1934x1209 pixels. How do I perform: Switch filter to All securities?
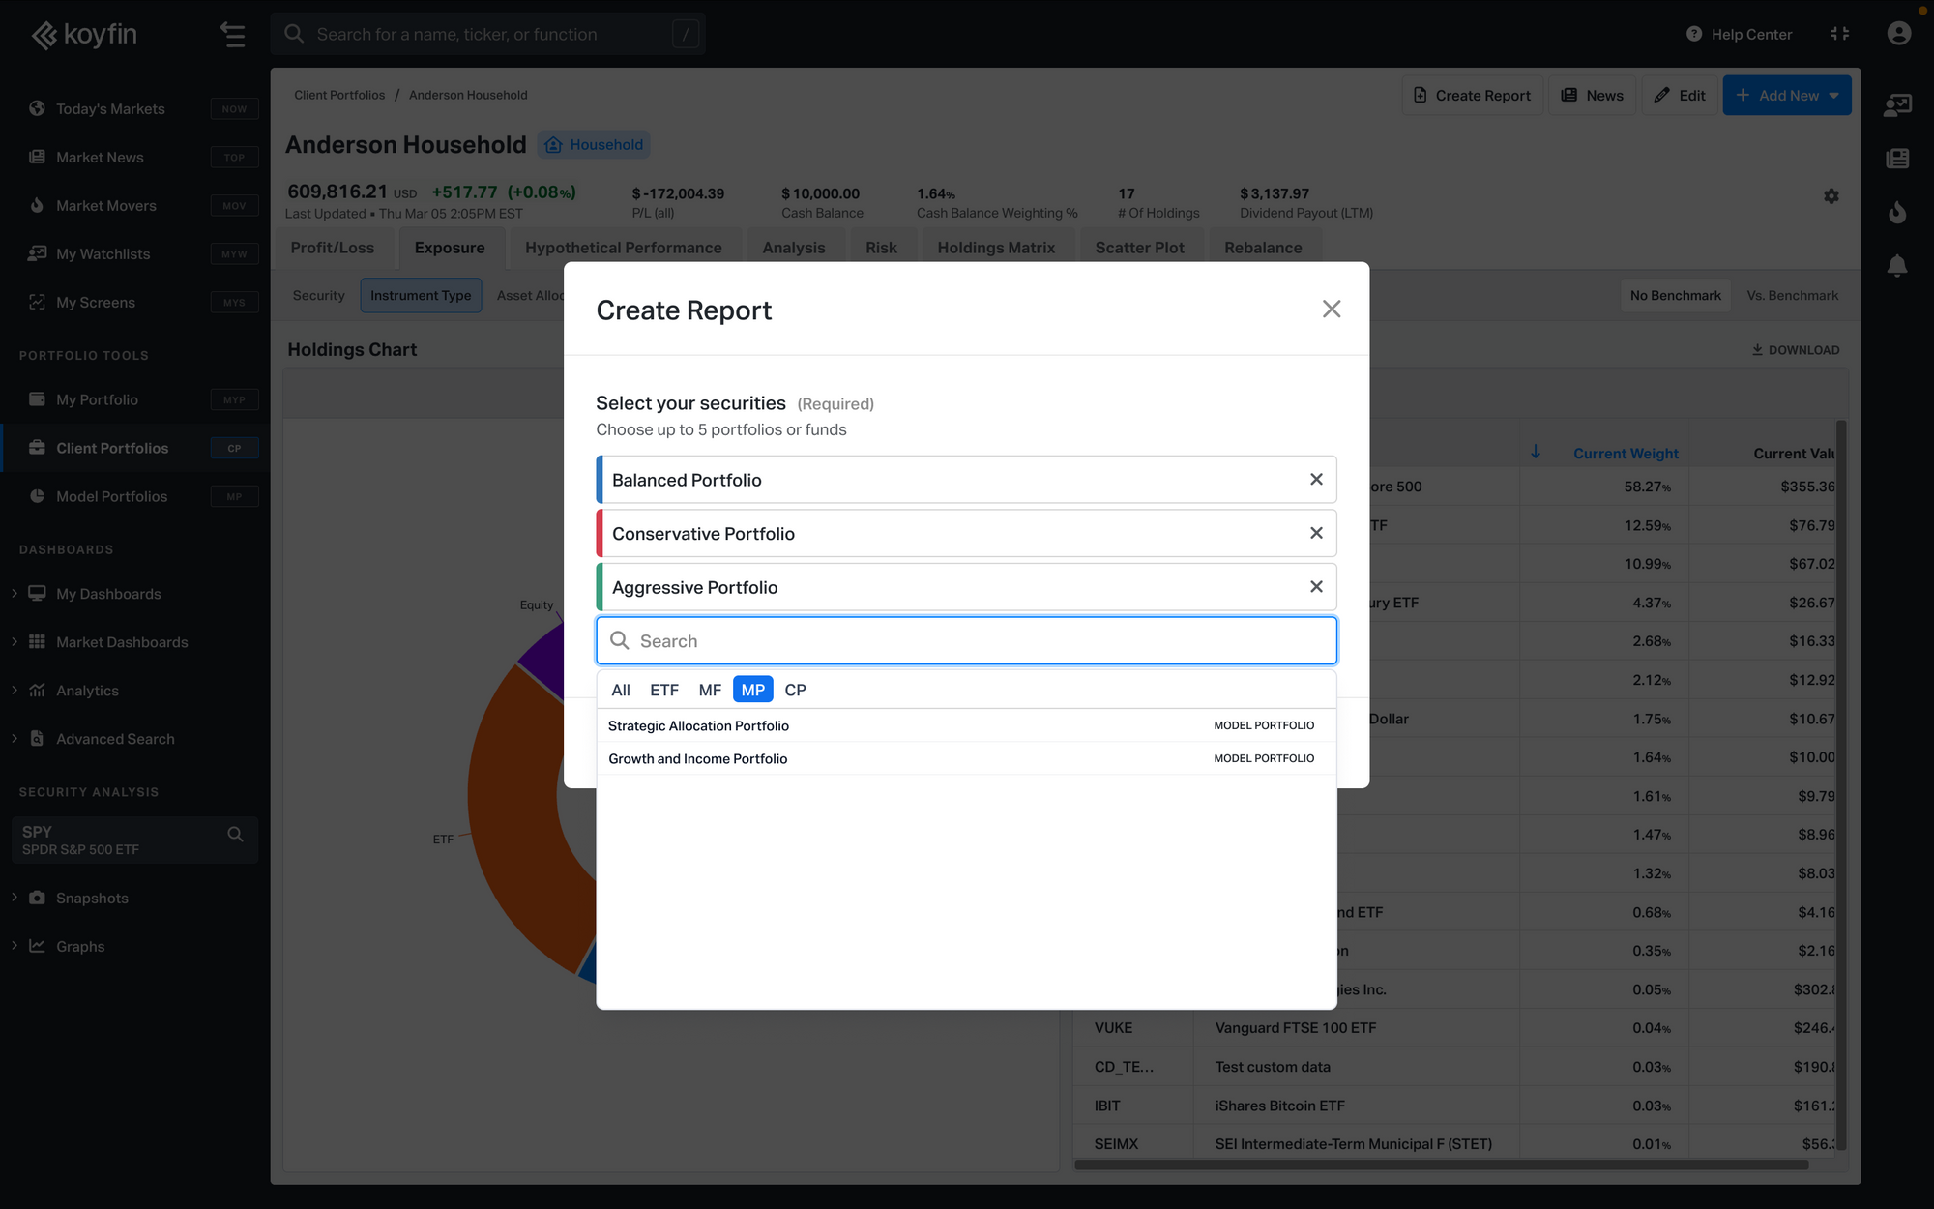click(620, 690)
